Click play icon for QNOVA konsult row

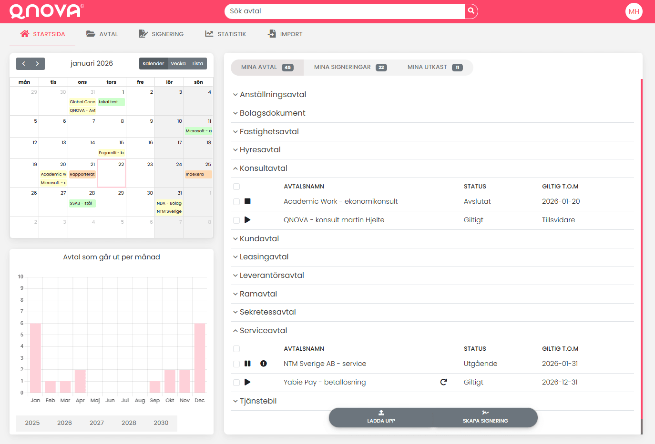click(x=247, y=220)
